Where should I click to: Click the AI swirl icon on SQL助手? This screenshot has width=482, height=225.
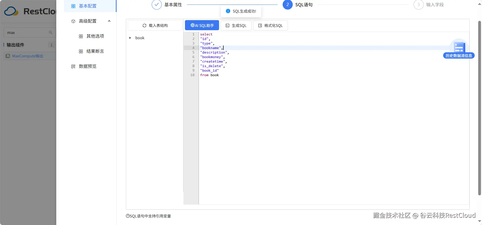point(193,25)
